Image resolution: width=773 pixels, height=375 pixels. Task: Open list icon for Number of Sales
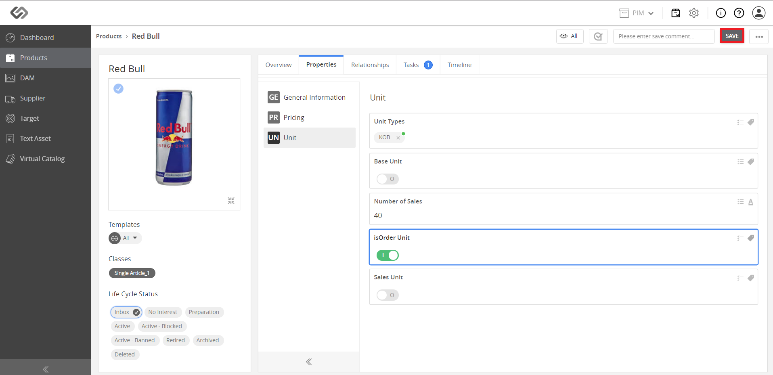(x=740, y=202)
